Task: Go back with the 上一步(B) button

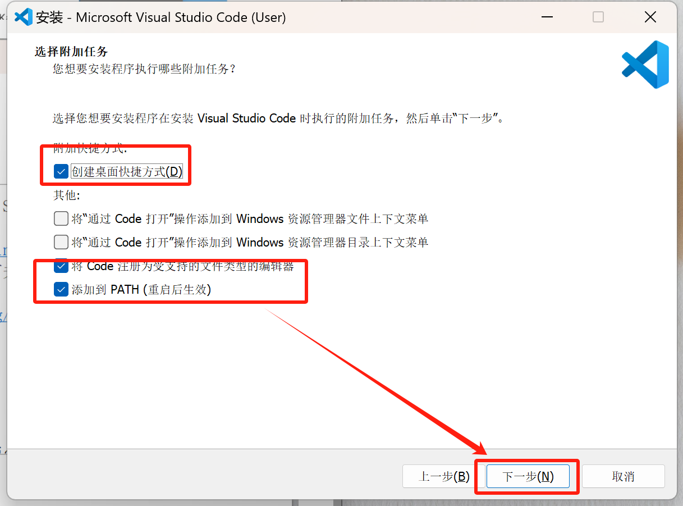Action: pos(444,477)
